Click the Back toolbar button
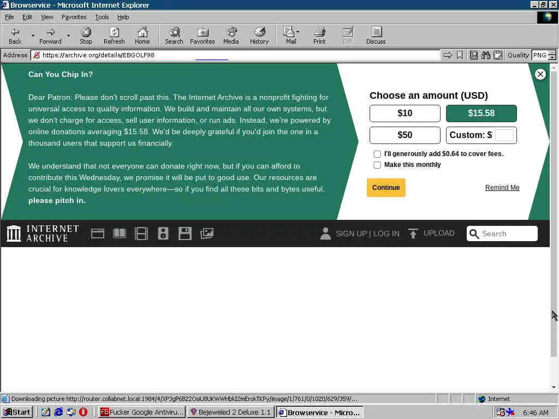 pyautogui.click(x=15, y=35)
